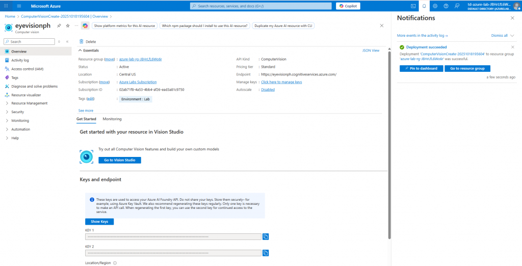Copy KEY 1 to clipboard
This screenshot has width=522, height=266.
point(266,236)
